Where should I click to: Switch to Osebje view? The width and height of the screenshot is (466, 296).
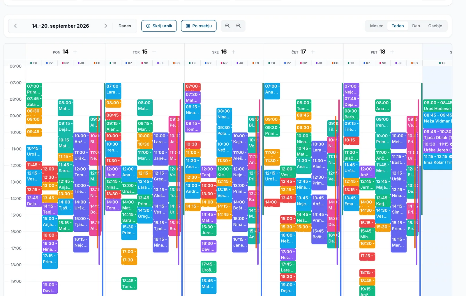point(435,26)
